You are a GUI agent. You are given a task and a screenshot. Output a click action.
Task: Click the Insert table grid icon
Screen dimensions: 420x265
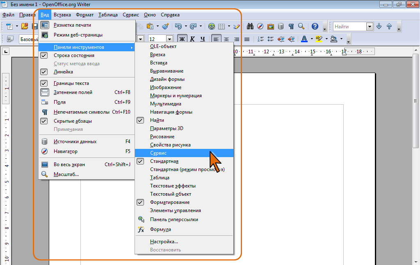click(221, 26)
